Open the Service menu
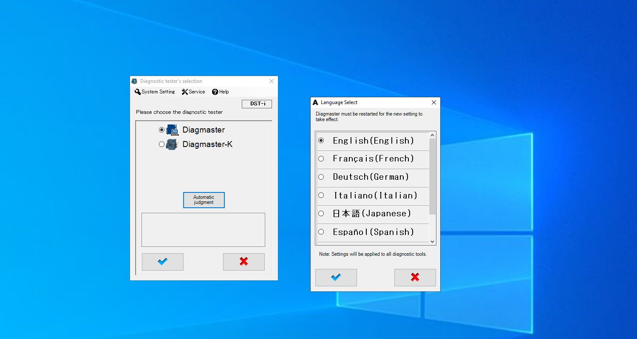637x339 pixels. point(193,92)
